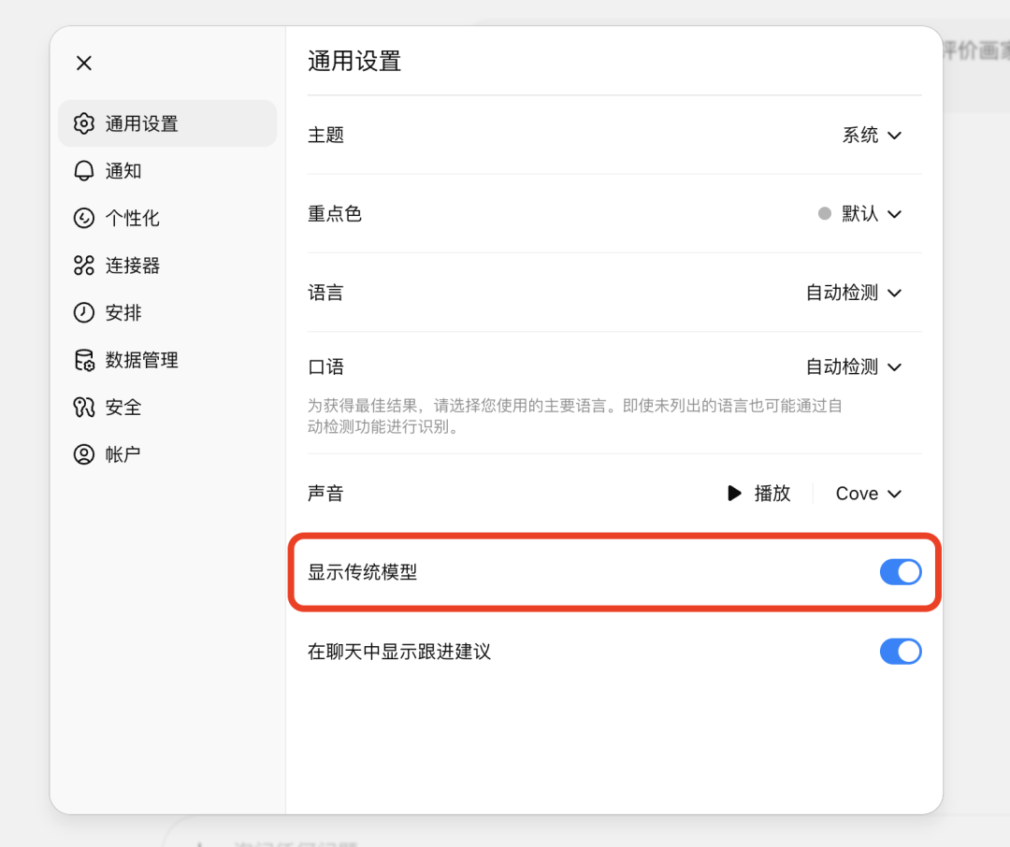Click the gray 重点色 color dot
The width and height of the screenshot is (1010, 847).
click(x=825, y=214)
